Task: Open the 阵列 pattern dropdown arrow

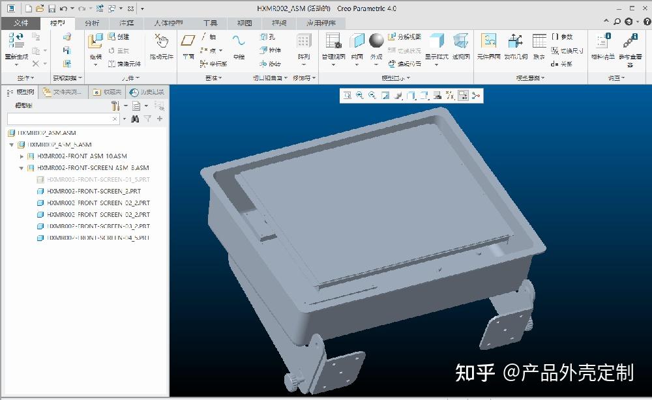Action: click(x=304, y=64)
